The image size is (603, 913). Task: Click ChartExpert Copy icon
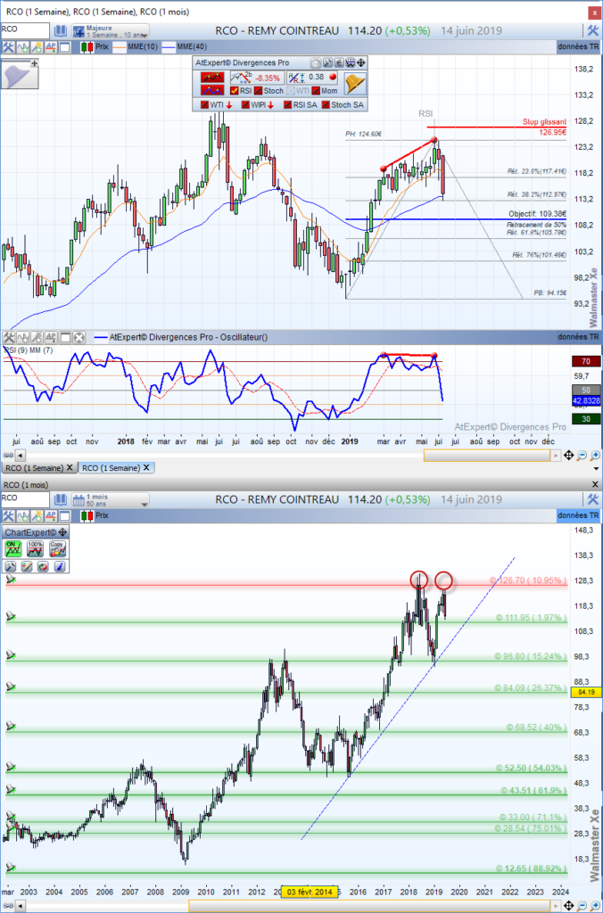coord(58,548)
